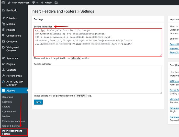Viewport: 179px width, 137px height.
Task: Click inside Scripts in Footer textarea
Action: pos(97,79)
